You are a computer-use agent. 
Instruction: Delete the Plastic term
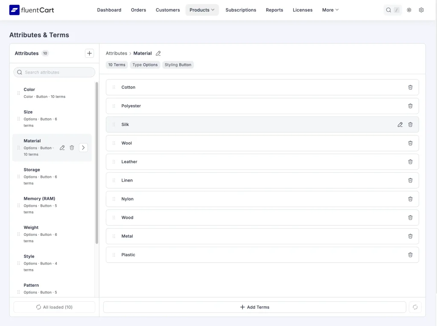(x=410, y=255)
